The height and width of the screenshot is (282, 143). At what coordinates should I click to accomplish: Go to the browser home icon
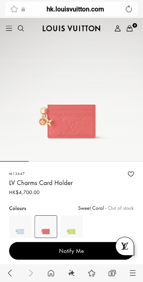click(51, 273)
